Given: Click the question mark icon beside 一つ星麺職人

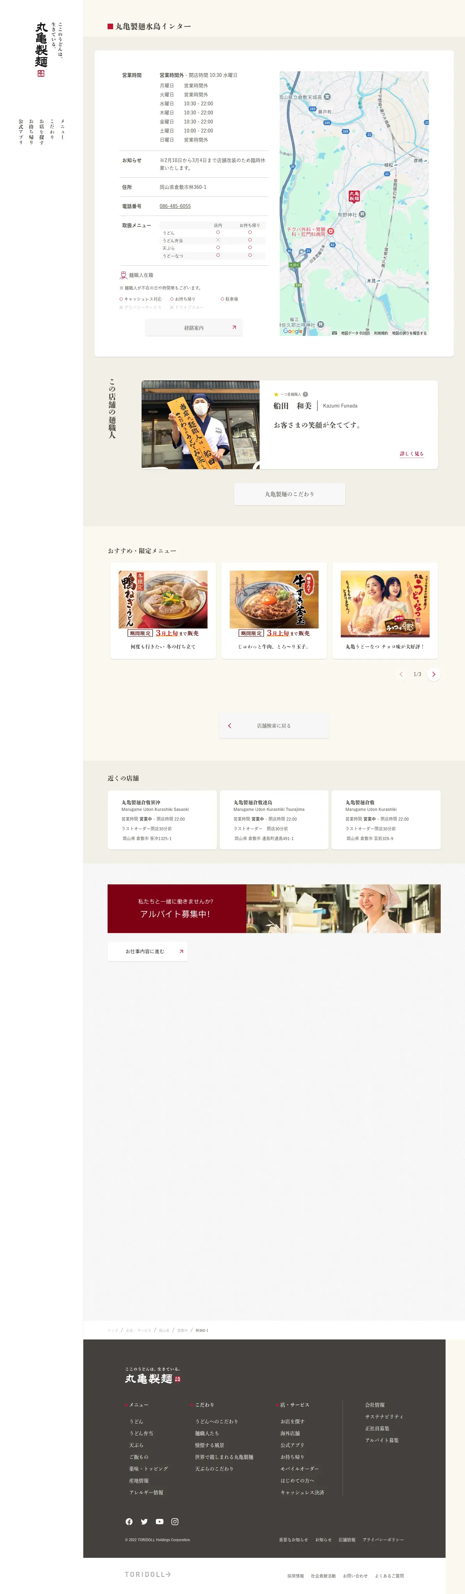Looking at the screenshot, I should [305, 394].
